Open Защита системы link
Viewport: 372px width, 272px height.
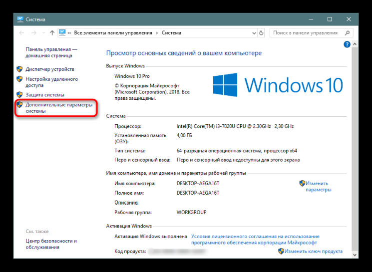[45, 95]
